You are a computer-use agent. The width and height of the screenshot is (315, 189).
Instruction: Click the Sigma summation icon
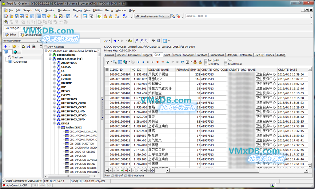point(187,62)
